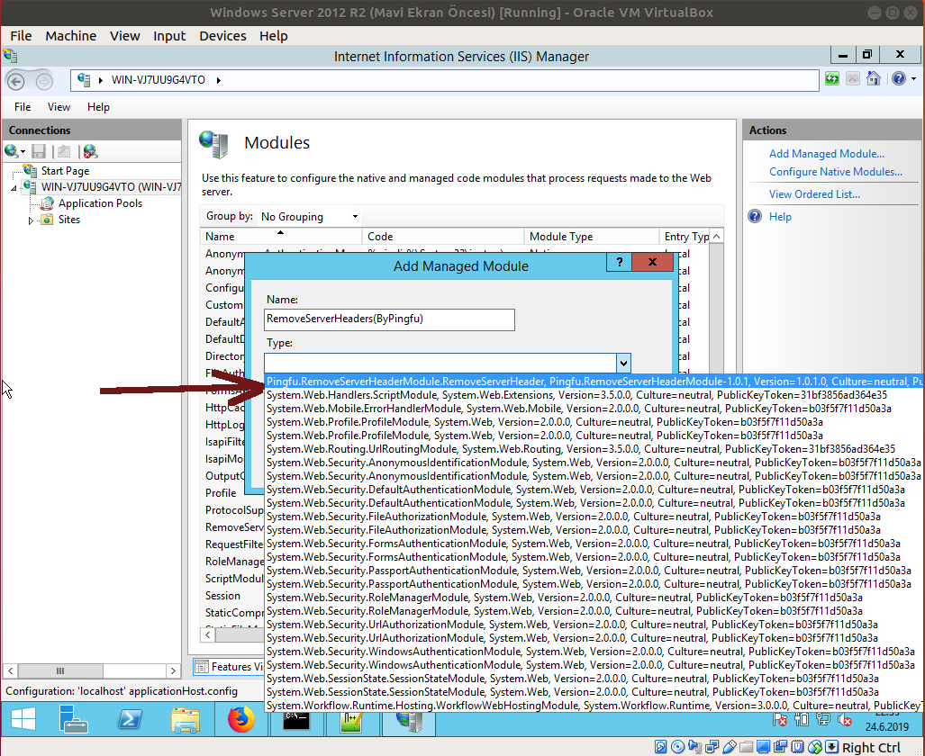The width and height of the screenshot is (925, 756).
Task: Click the IIS Manager icon in the taskbar
Action: [x=409, y=722]
